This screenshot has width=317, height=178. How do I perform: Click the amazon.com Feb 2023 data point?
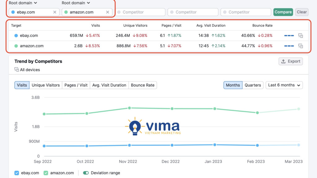[257, 112]
